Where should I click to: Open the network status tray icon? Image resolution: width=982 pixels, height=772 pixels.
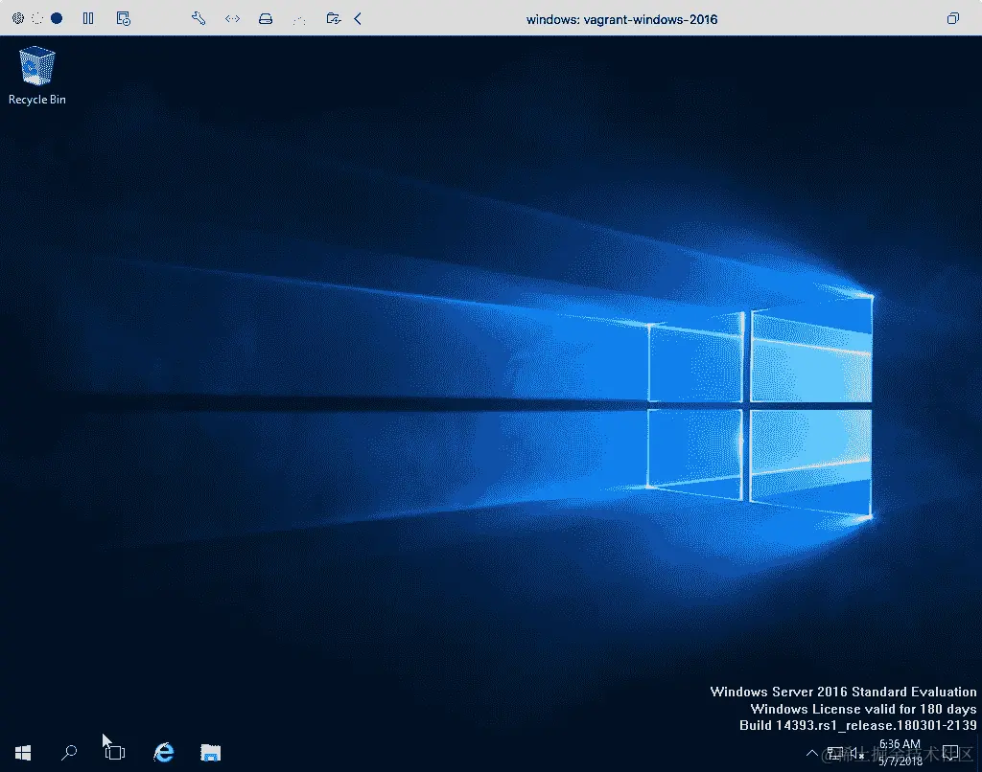[x=834, y=753]
